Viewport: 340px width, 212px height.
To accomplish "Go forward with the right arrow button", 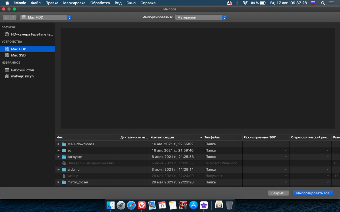I will tap(14, 17).
